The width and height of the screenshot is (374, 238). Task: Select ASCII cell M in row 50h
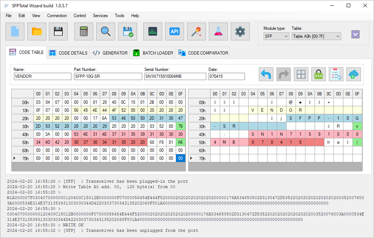[x=225, y=142]
